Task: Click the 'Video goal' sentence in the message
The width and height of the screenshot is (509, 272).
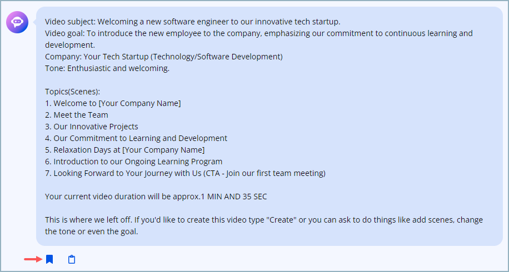Action: pos(259,39)
